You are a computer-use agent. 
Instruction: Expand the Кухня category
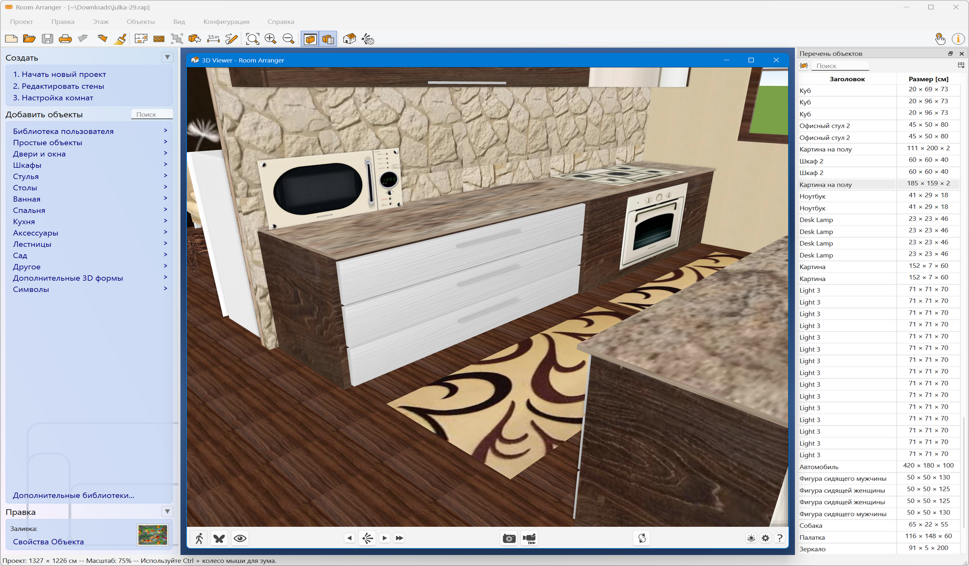24,222
